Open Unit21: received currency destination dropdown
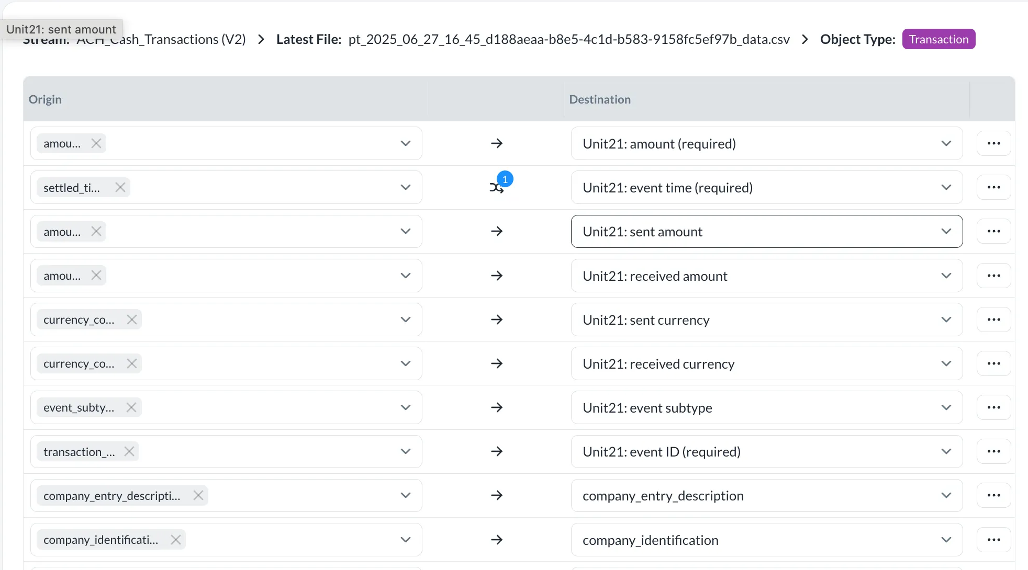 tap(946, 363)
